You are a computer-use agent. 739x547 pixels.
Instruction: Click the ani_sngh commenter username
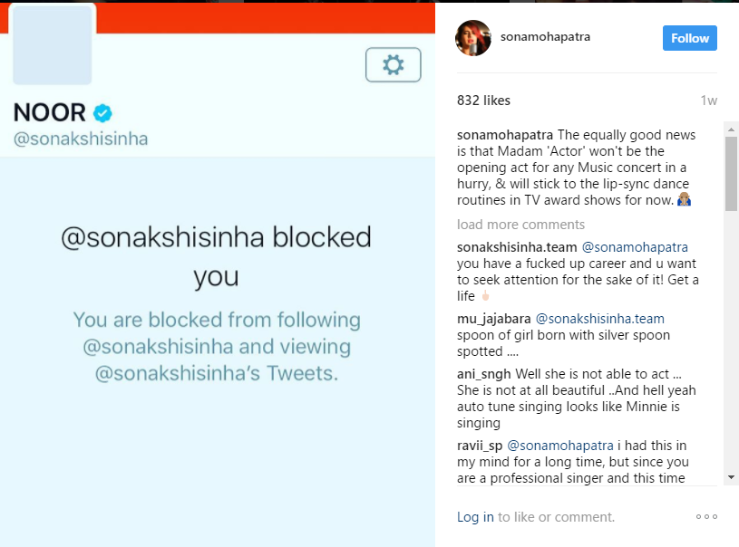tap(484, 374)
